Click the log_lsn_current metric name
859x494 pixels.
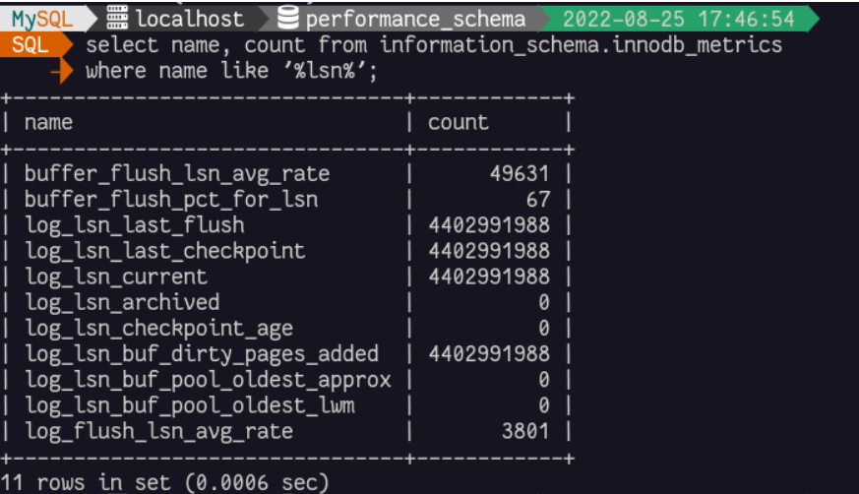116,276
